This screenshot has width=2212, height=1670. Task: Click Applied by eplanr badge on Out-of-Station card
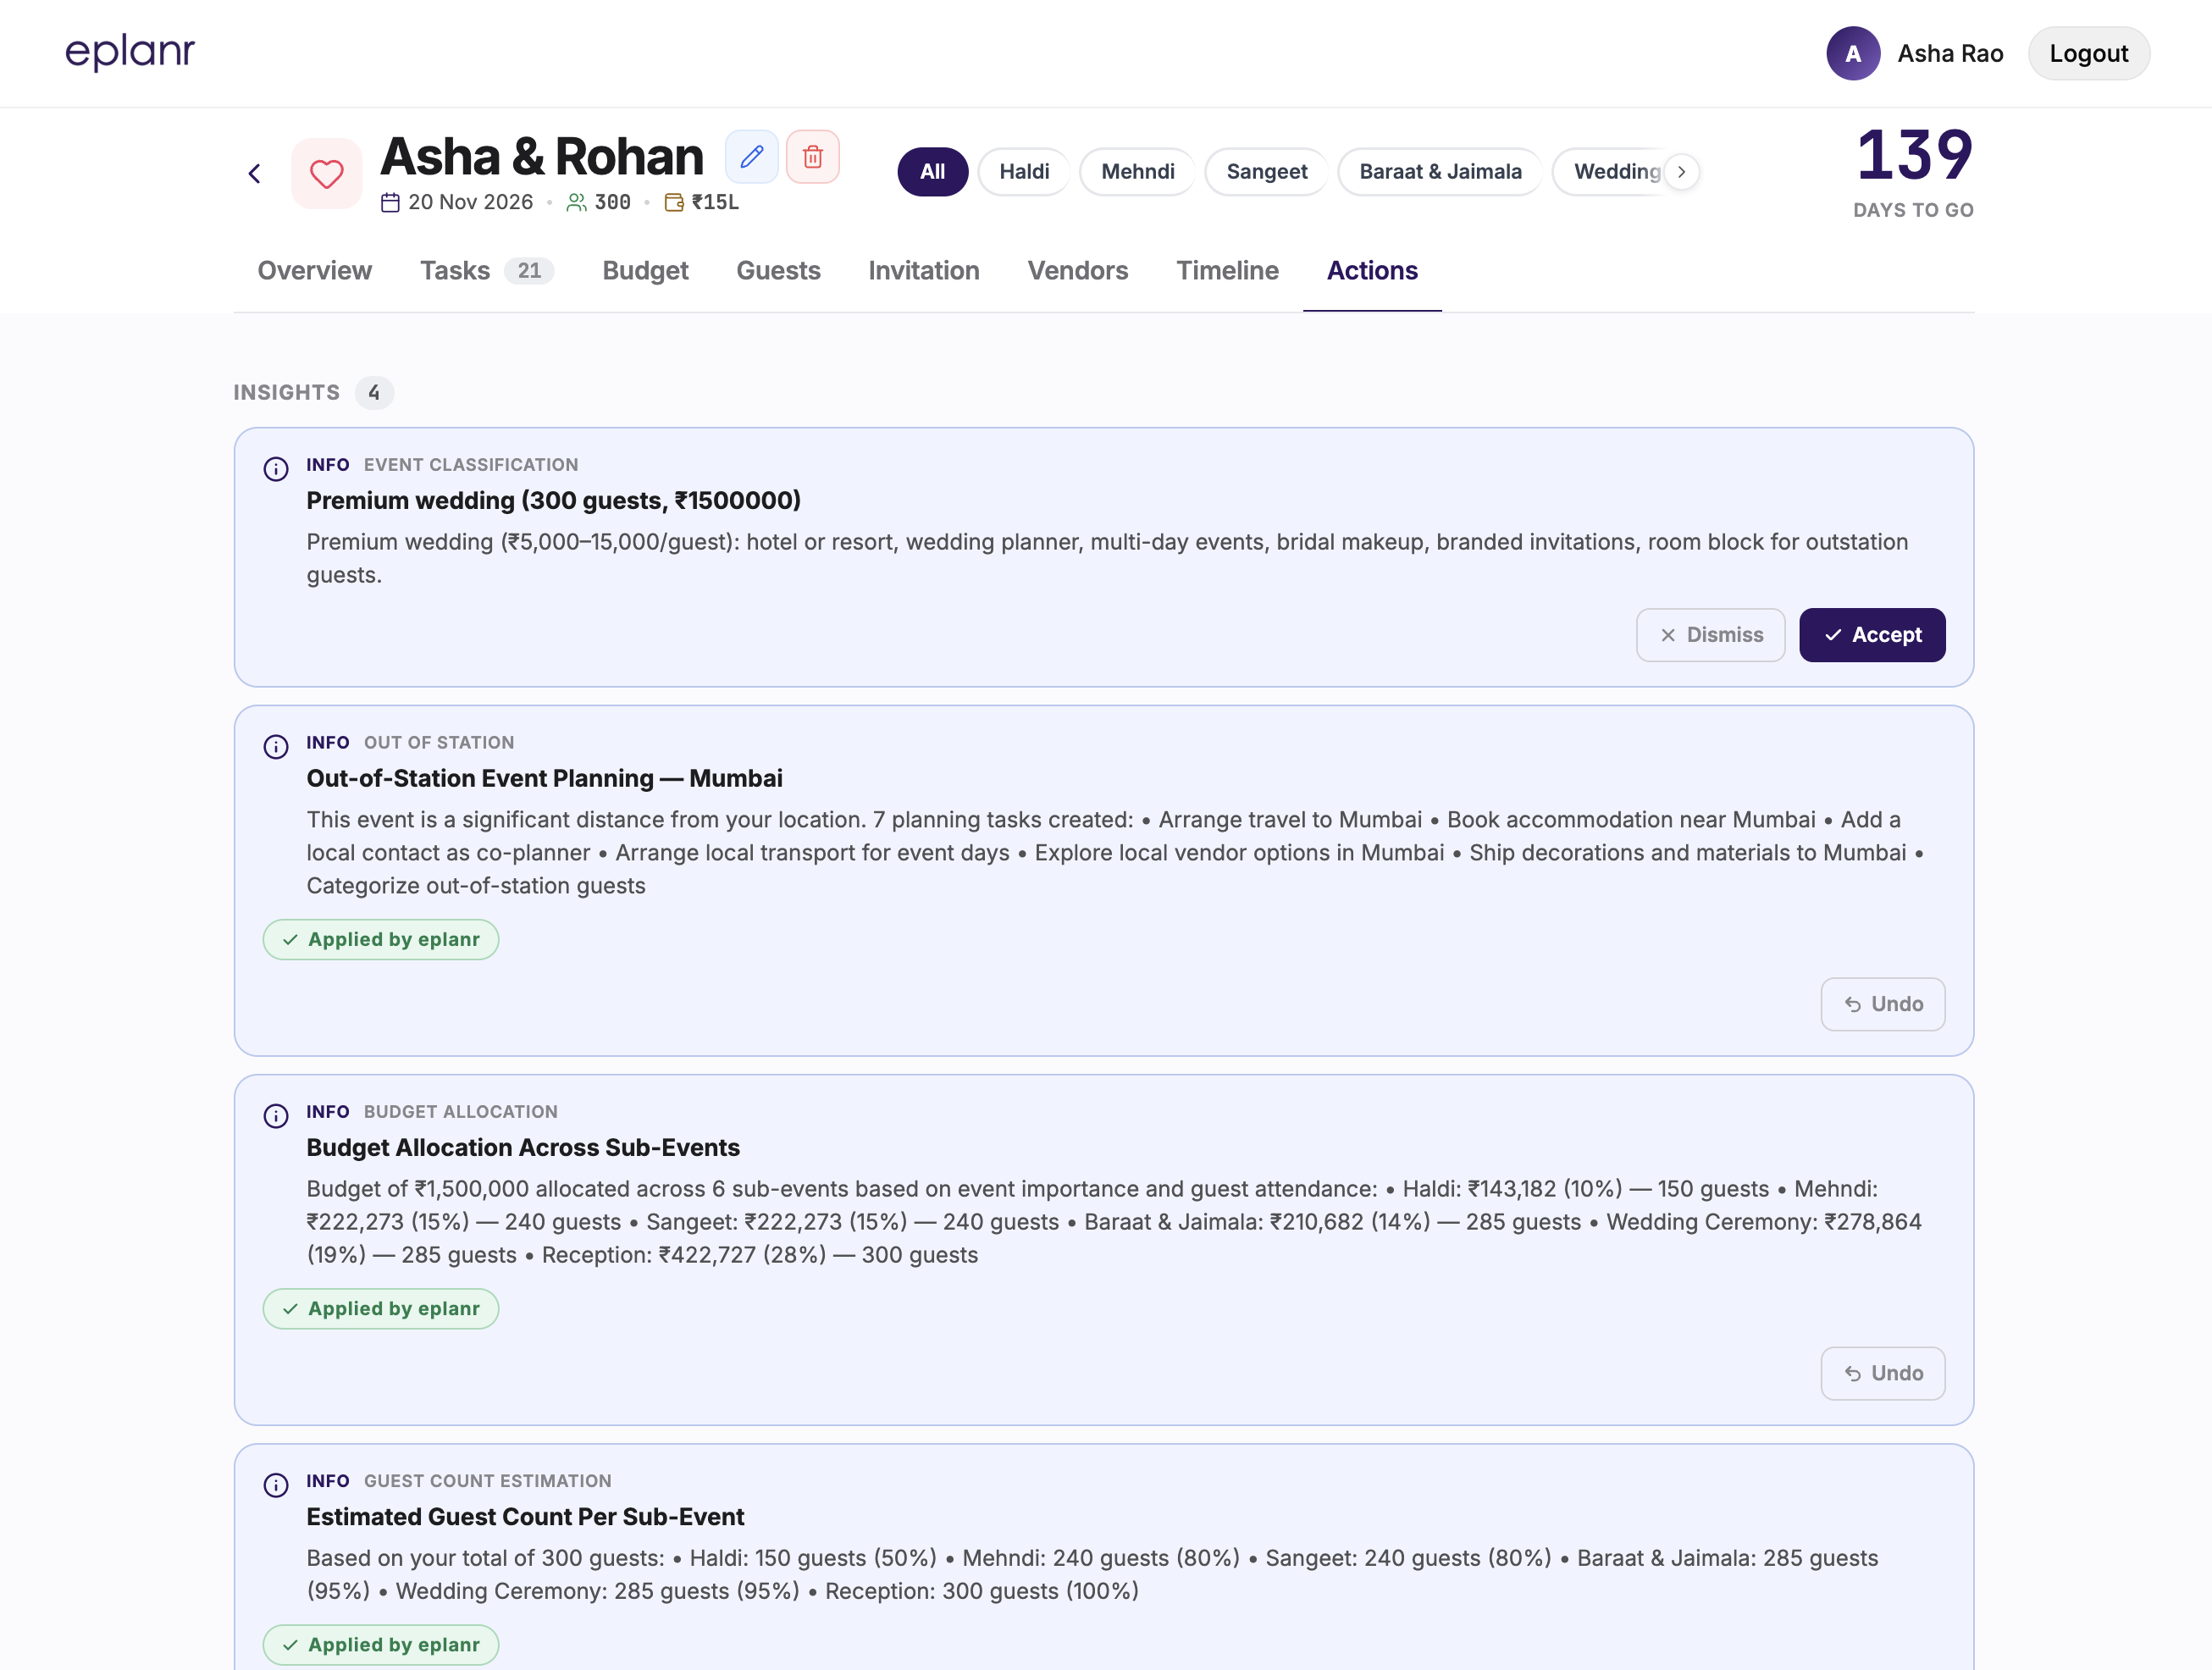coord(381,940)
